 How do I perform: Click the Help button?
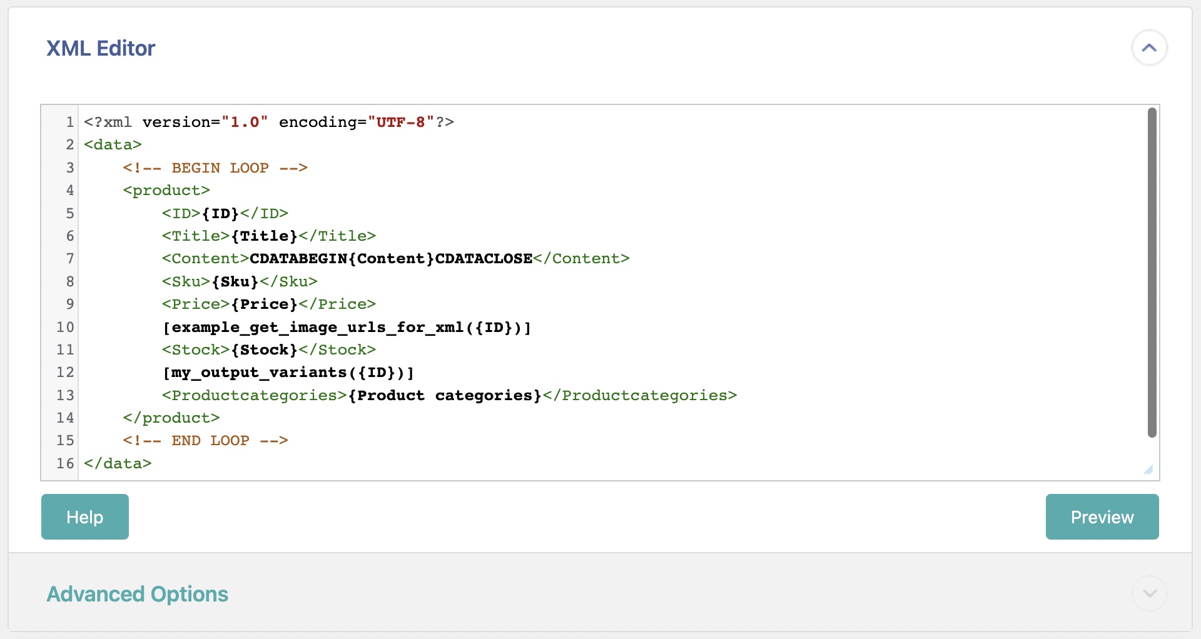(85, 517)
